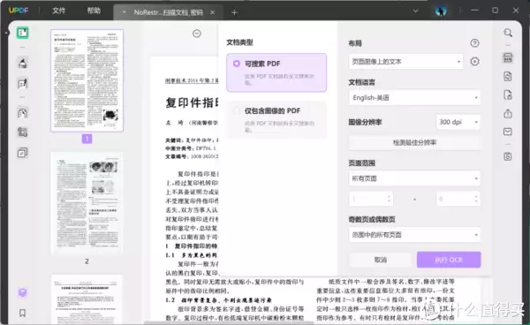Image resolution: width=530 pixels, height=325 pixels.
Task: Click the Send by email icon
Action: click(x=508, y=132)
